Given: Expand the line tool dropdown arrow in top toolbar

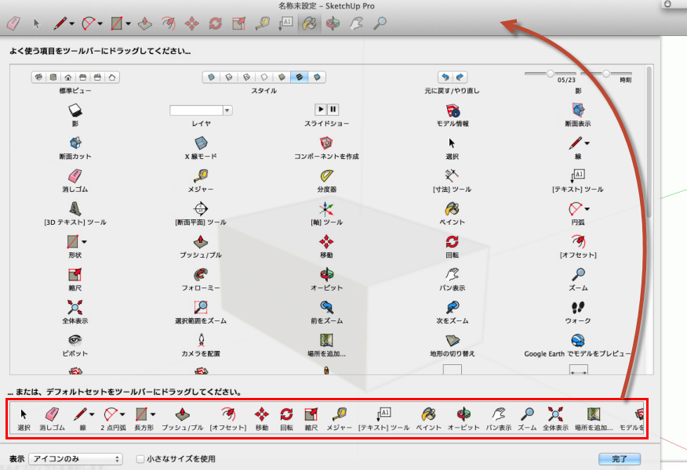Looking at the screenshot, I should 72,24.
